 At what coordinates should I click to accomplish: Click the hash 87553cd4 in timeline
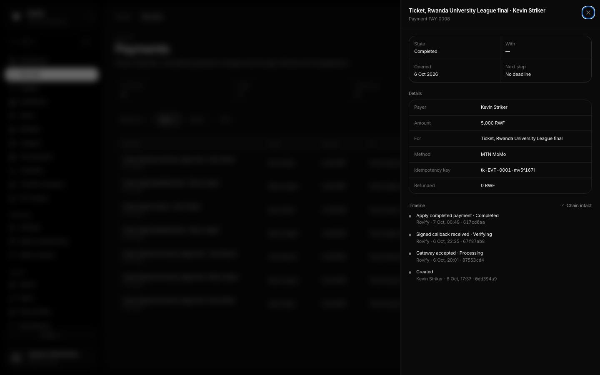473,260
